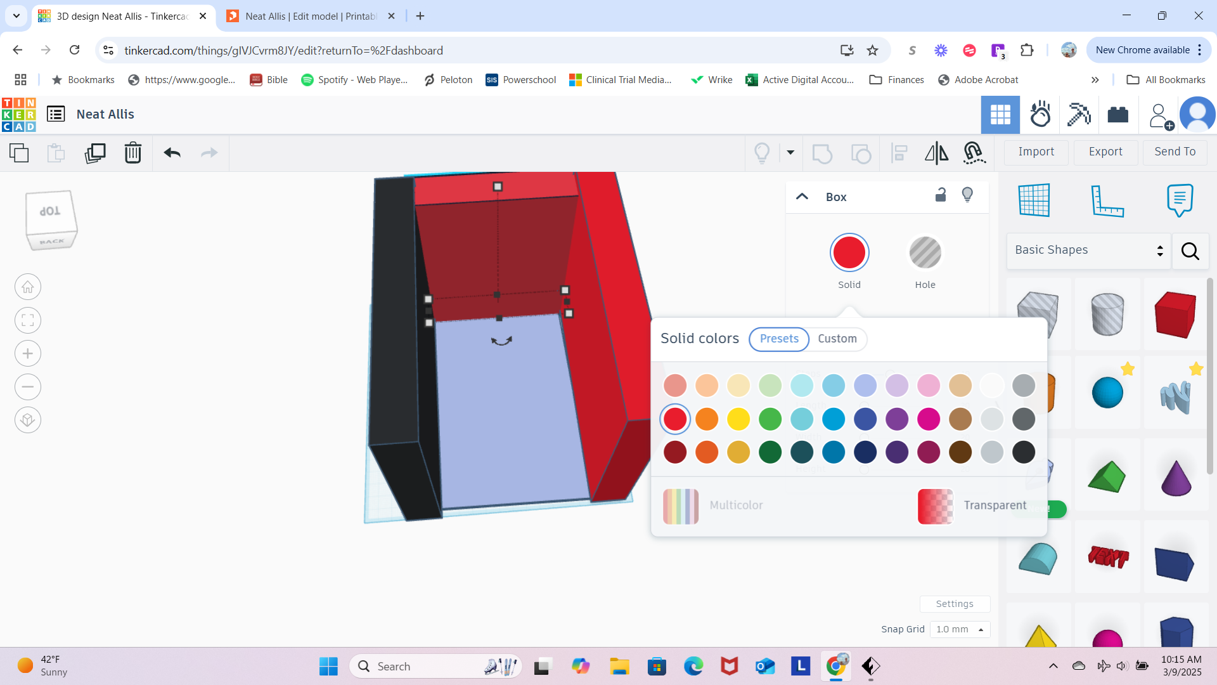Click the Mirror tool icon
This screenshot has width=1217, height=685.
[936, 153]
